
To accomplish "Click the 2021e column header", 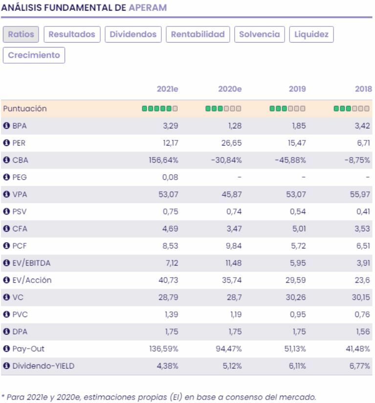I will pyautogui.click(x=167, y=89).
